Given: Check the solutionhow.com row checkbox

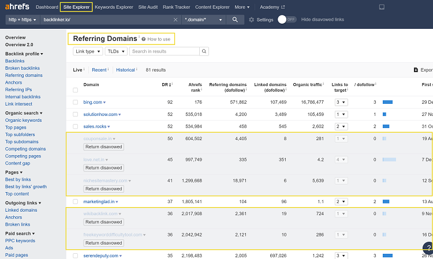Looking at the screenshot, I should [x=76, y=114].
